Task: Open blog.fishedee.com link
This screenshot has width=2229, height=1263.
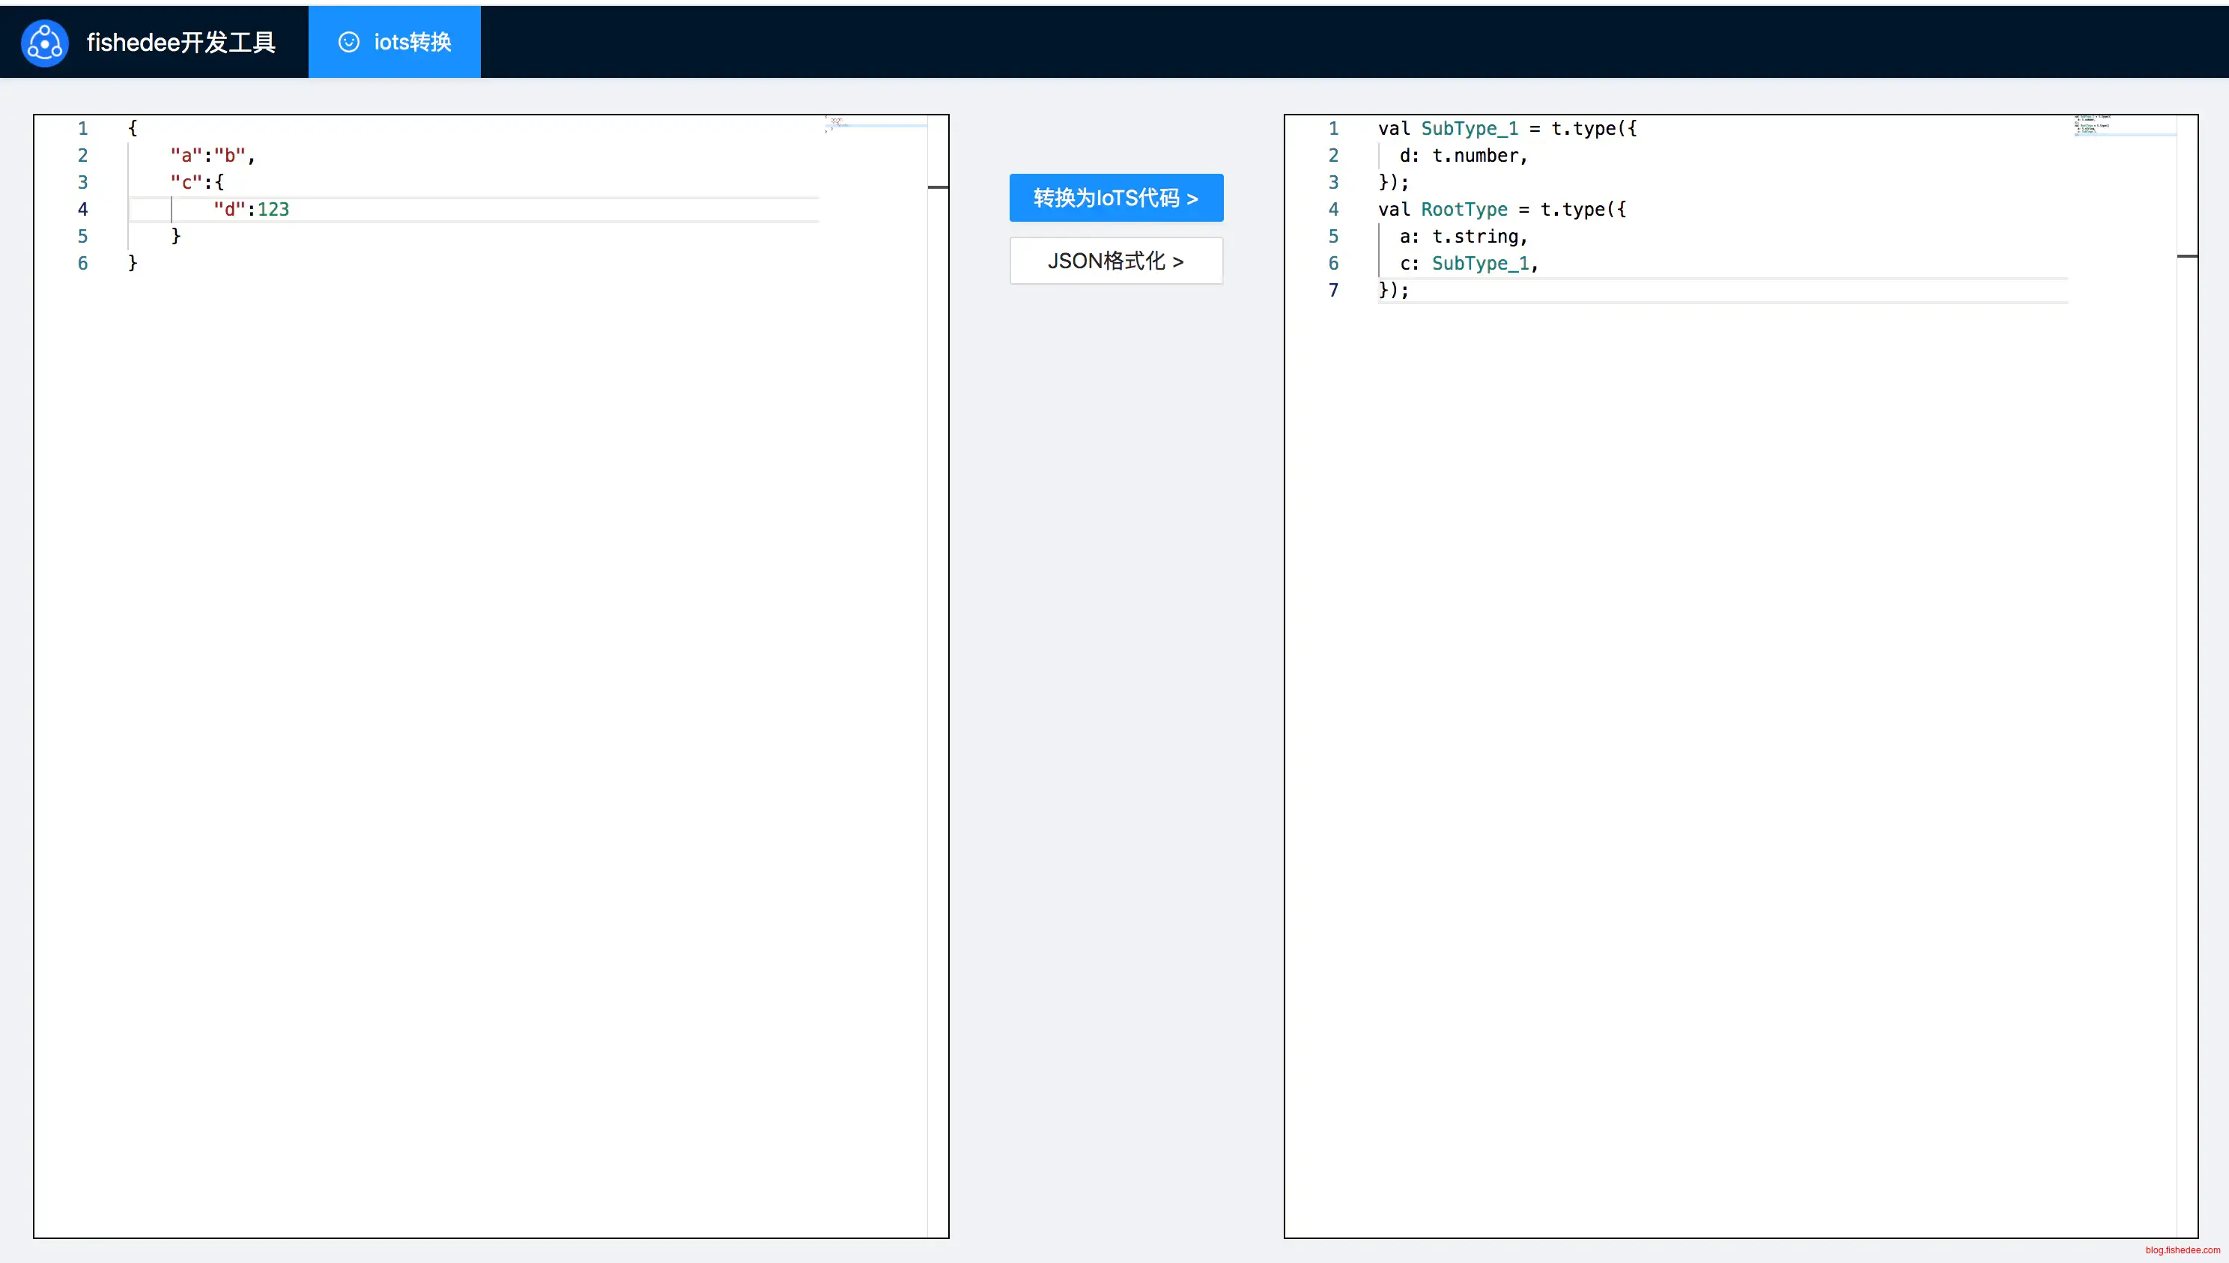Action: 2182,1250
